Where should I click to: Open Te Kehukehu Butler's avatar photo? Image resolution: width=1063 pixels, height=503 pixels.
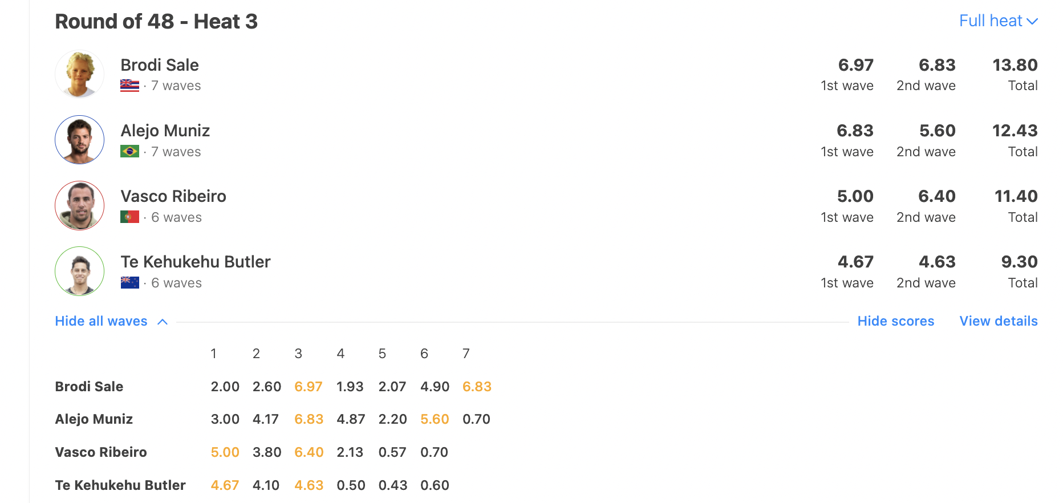79,271
